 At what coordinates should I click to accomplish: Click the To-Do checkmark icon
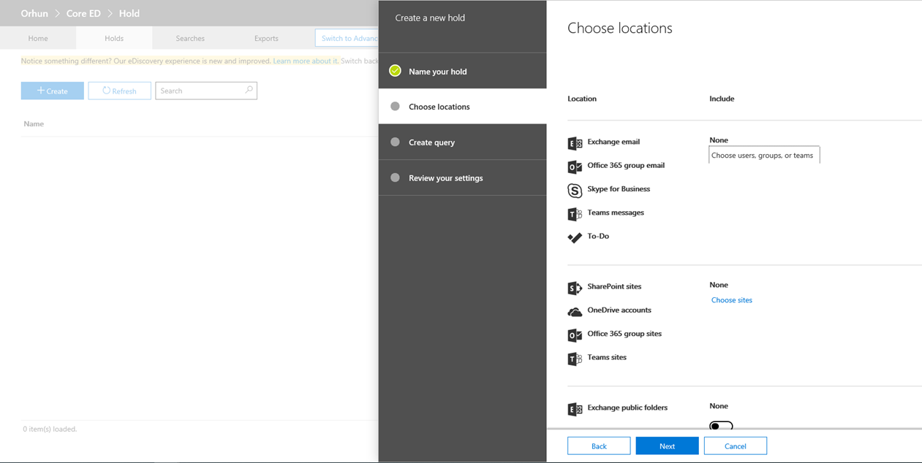575,237
